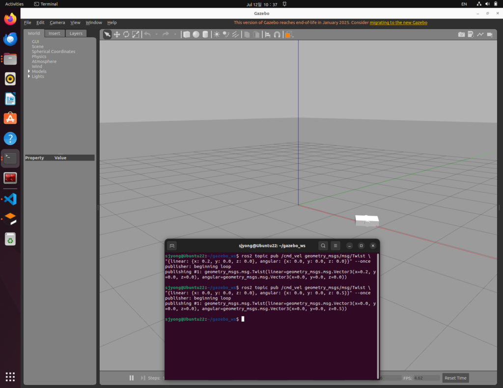This screenshot has width=503, height=388.
Task: Select Wind in the World tree
Action: point(37,66)
